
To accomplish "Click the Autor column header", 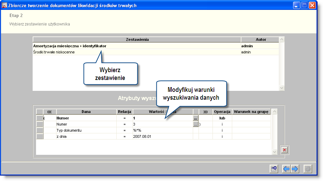I will click(x=260, y=39).
